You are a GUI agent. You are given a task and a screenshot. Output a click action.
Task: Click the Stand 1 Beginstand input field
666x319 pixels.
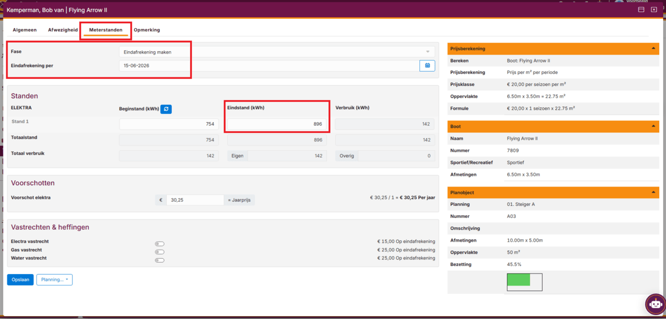pyautogui.click(x=169, y=125)
